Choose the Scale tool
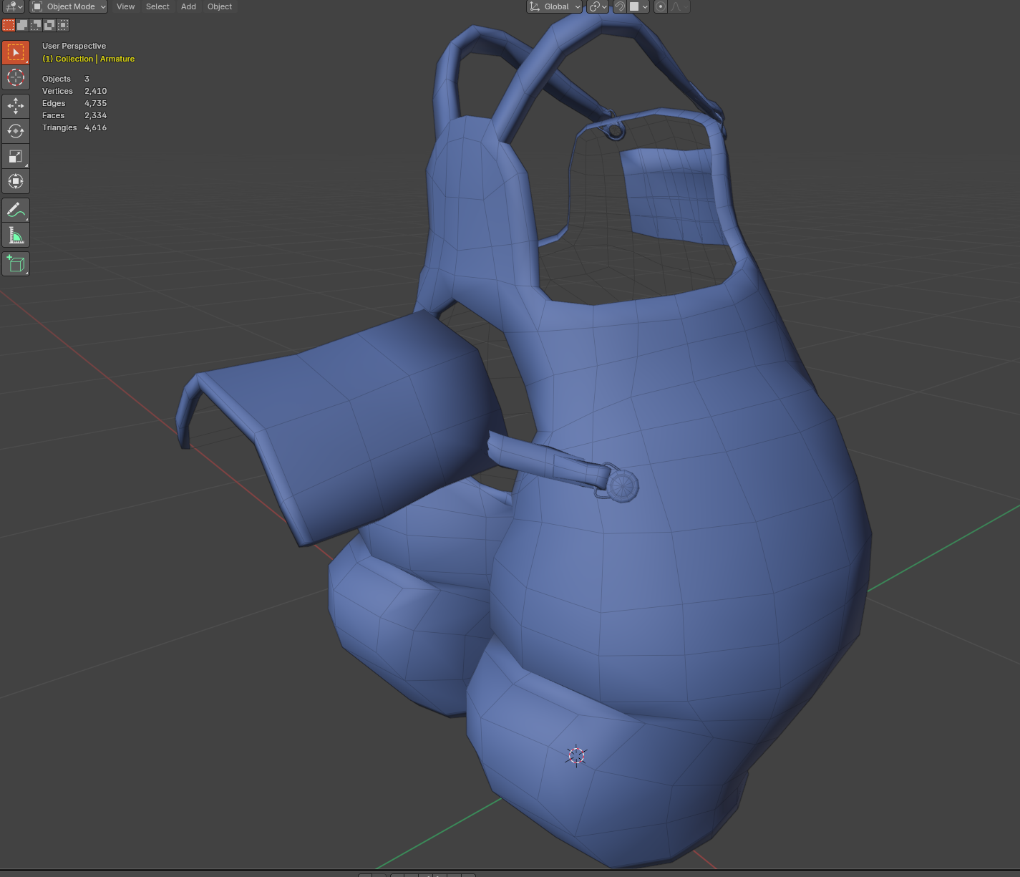This screenshot has height=877, width=1020. [x=16, y=156]
